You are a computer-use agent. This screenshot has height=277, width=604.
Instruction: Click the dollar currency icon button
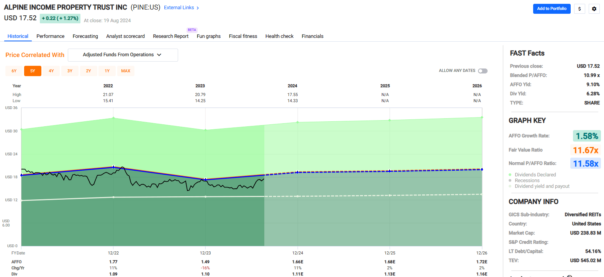pyautogui.click(x=579, y=9)
